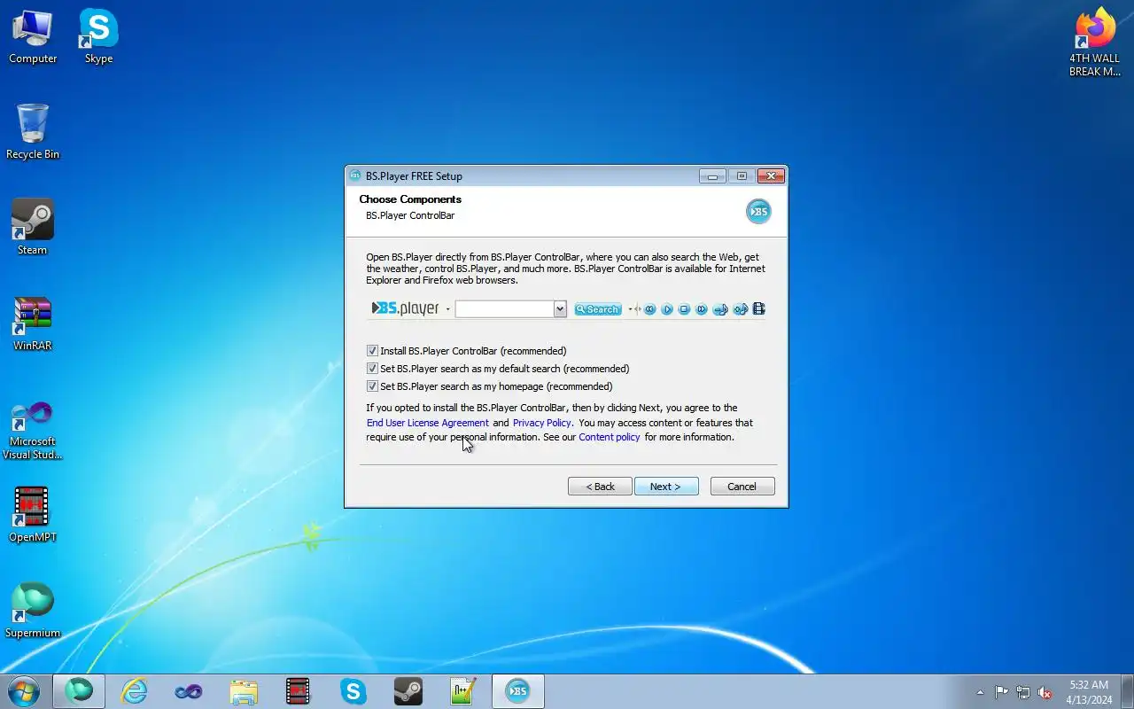Select the Steam shortcut on the desktop
This screenshot has height=709, width=1134.
pos(33,228)
